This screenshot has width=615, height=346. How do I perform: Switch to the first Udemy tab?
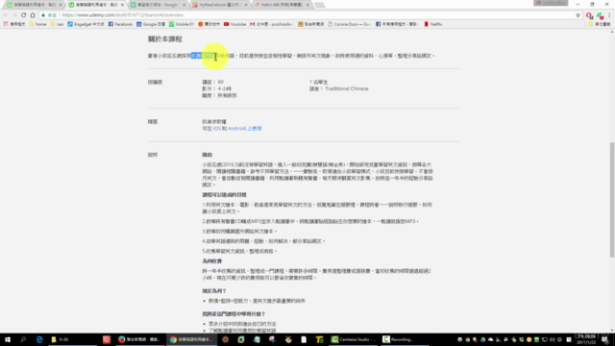pyautogui.click(x=34, y=5)
